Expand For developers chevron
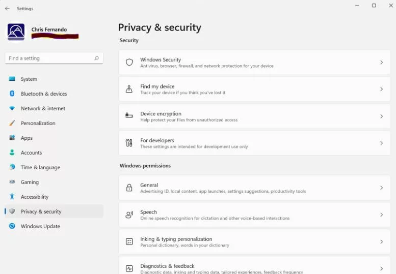Viewport: 396px width, 274px height. [x=381, y=143]
